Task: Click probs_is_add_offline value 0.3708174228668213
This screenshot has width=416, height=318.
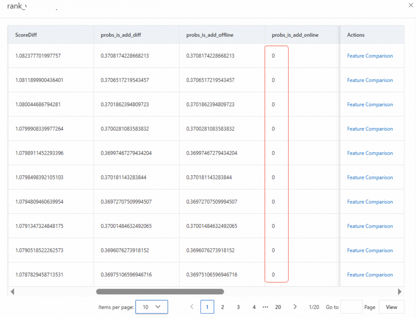Action: coord(210,56)
